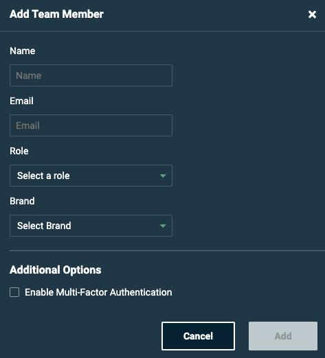Expand role list via green arrow
Viewport: 325px width, 358px height.
(x=163, y=176)
